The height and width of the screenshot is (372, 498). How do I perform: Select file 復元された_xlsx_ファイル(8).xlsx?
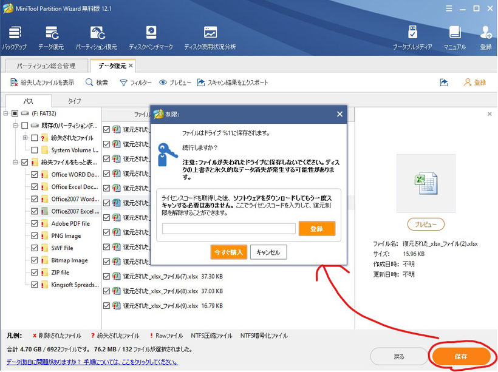pos(160,291)
